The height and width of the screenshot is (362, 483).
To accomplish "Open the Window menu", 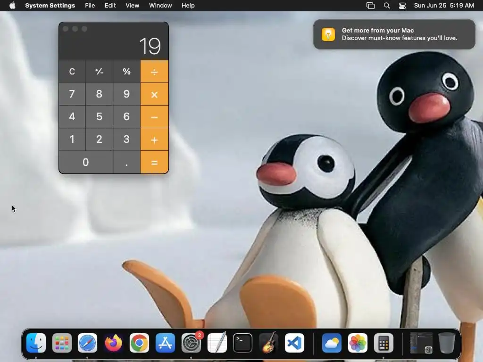I will (160, 6).
